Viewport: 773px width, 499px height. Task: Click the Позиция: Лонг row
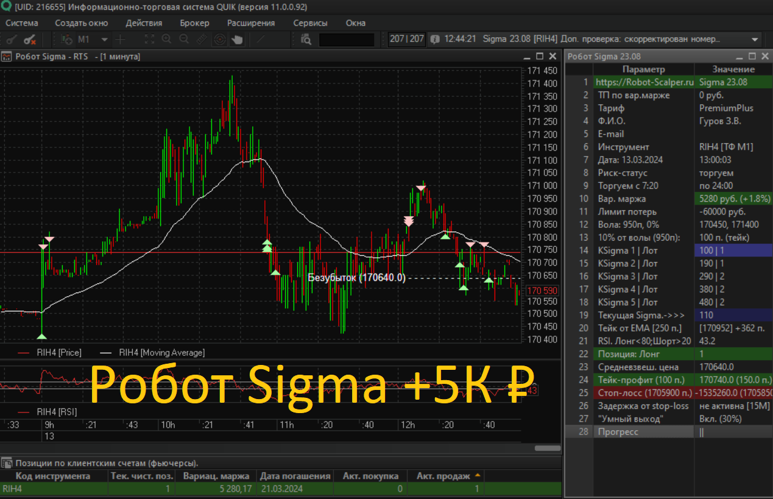[x=669, y=354]
